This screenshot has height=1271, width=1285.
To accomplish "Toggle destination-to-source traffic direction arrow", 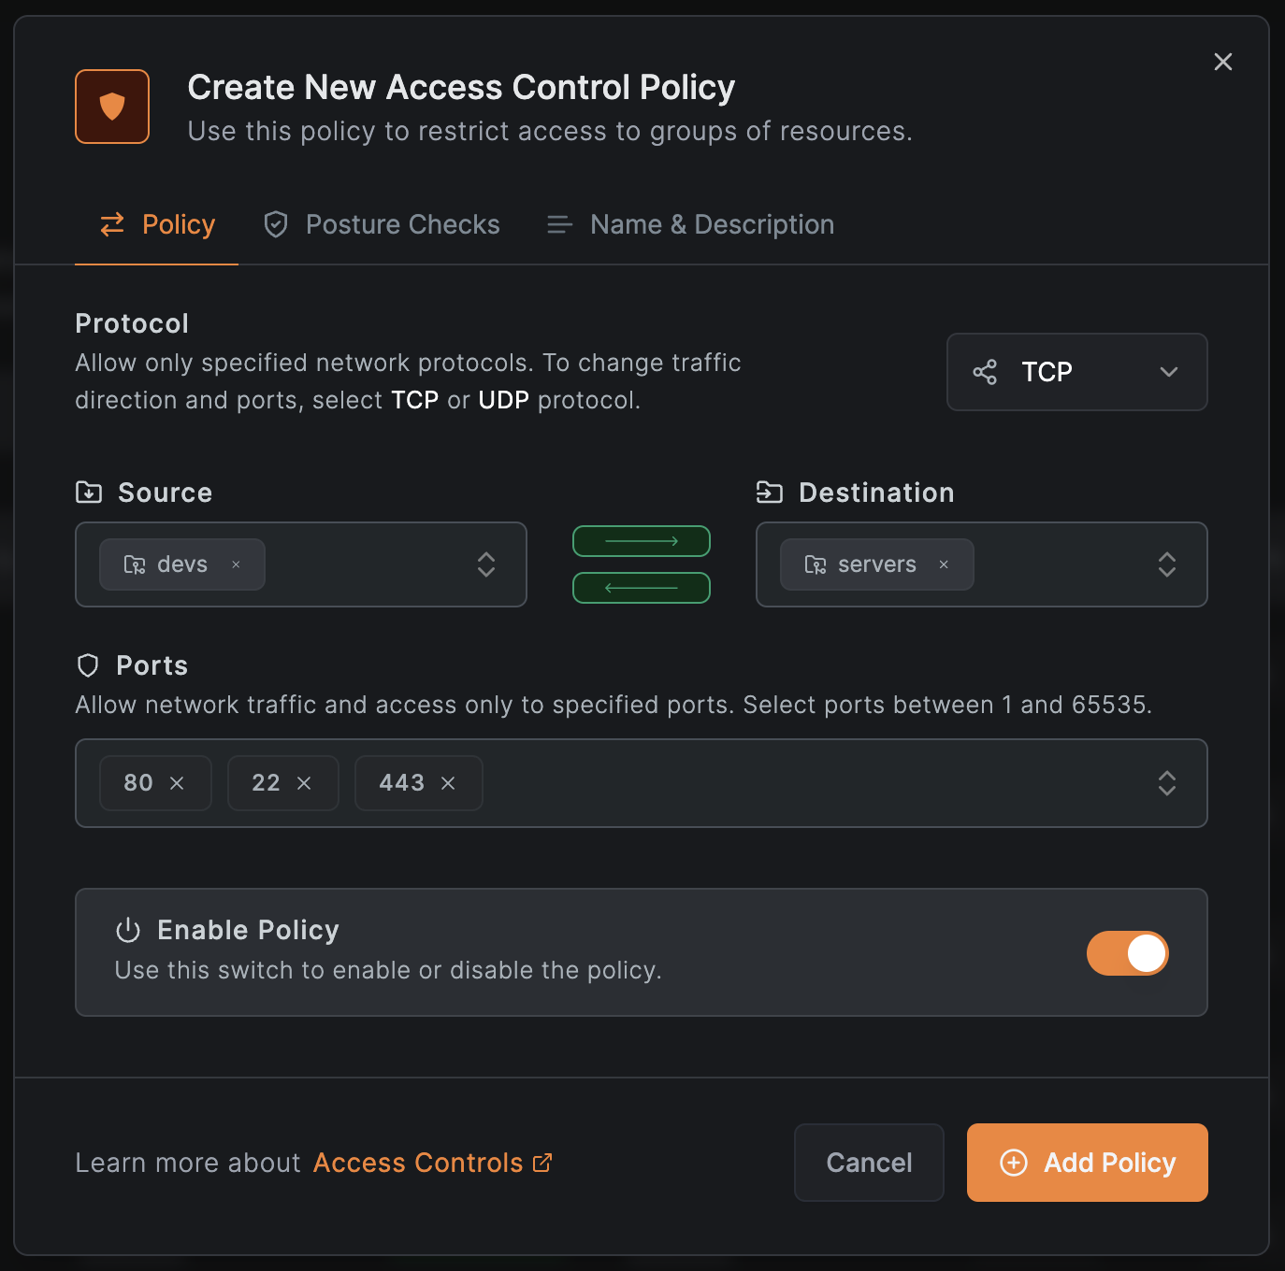I will [x=642, y=588].
